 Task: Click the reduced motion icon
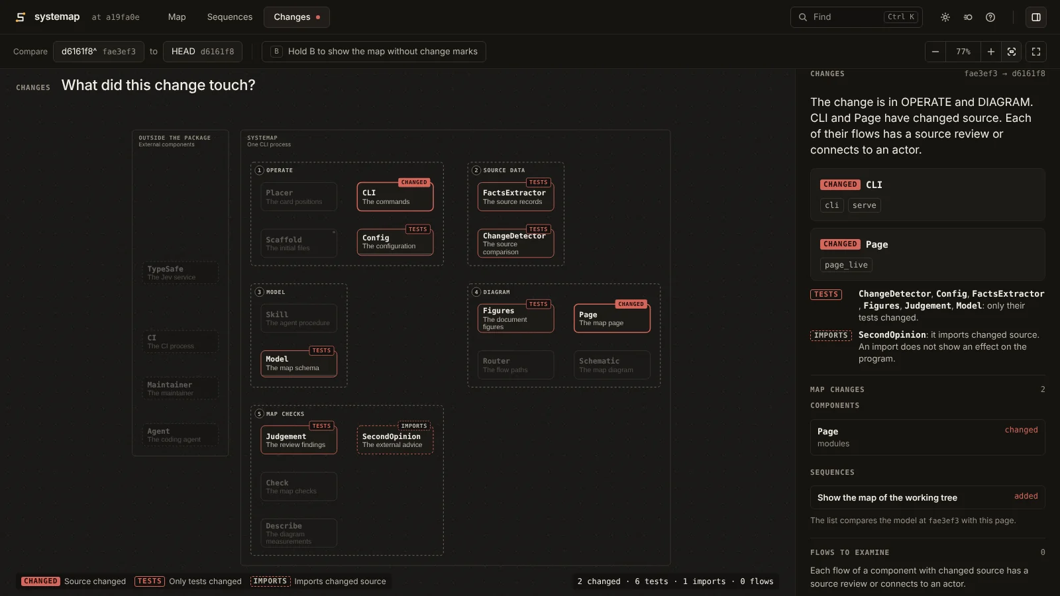pyautogui.click(x=968, y=17)
